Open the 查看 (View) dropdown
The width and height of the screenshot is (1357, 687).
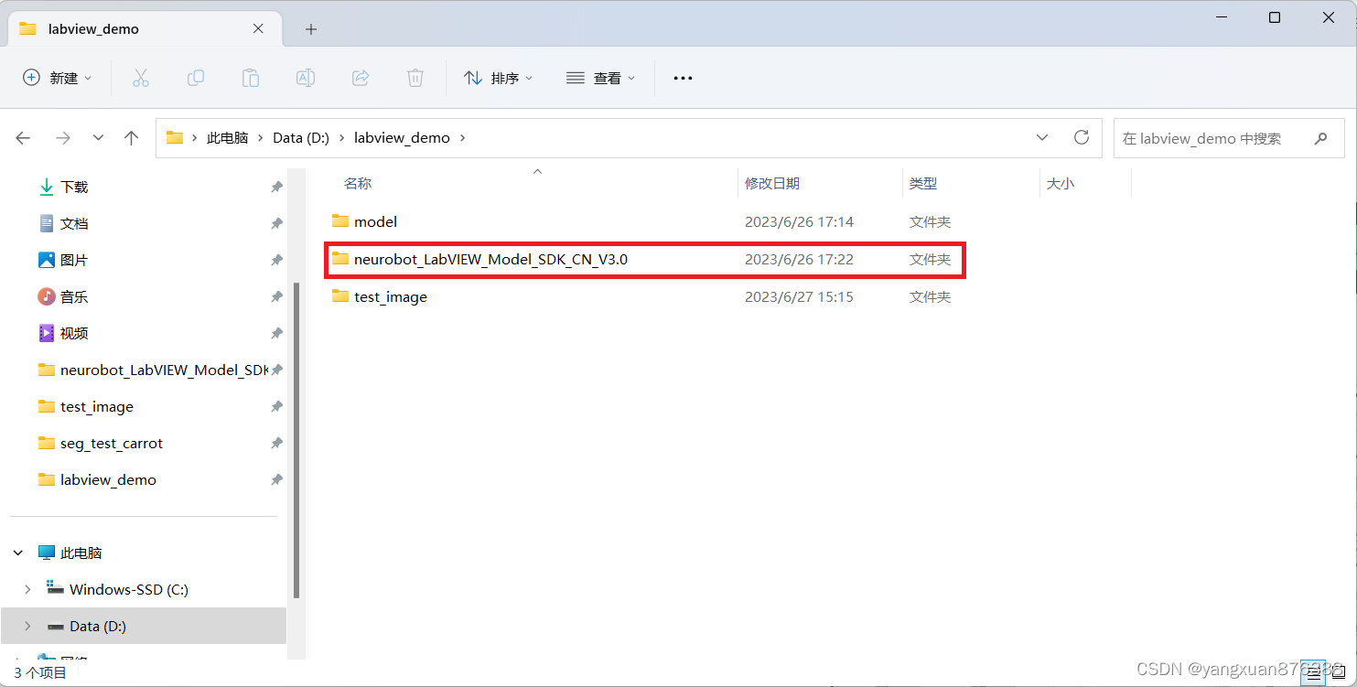(601, 78)
